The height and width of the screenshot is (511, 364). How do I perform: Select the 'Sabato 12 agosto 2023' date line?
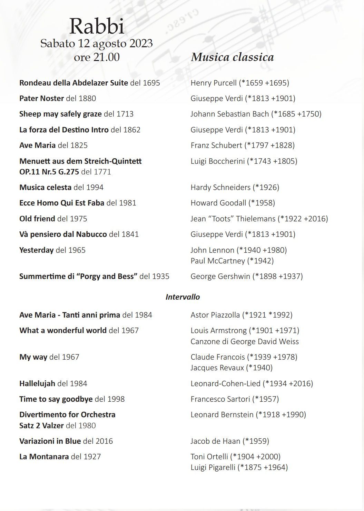96,43
